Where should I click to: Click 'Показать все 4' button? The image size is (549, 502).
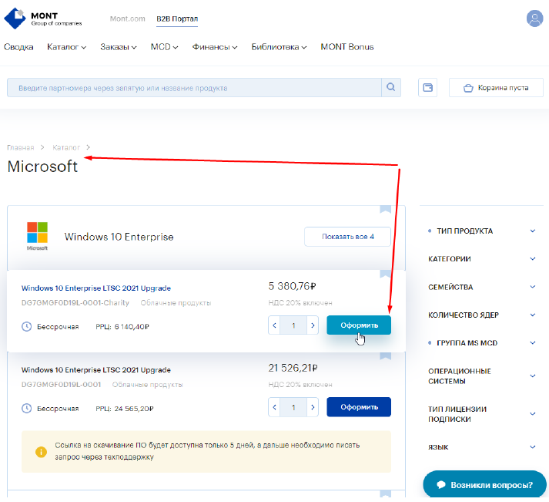click(347, 237)
